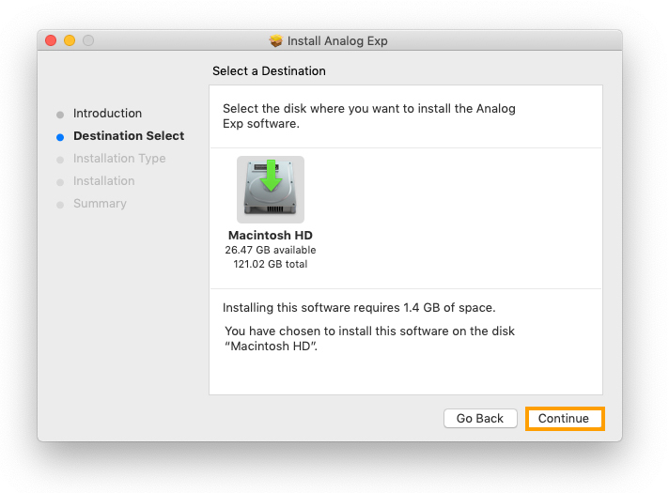This screenshot has height=493, width=669.
Task: Select the Macintosh HD disk icon
Action: (x=271, y=189)
